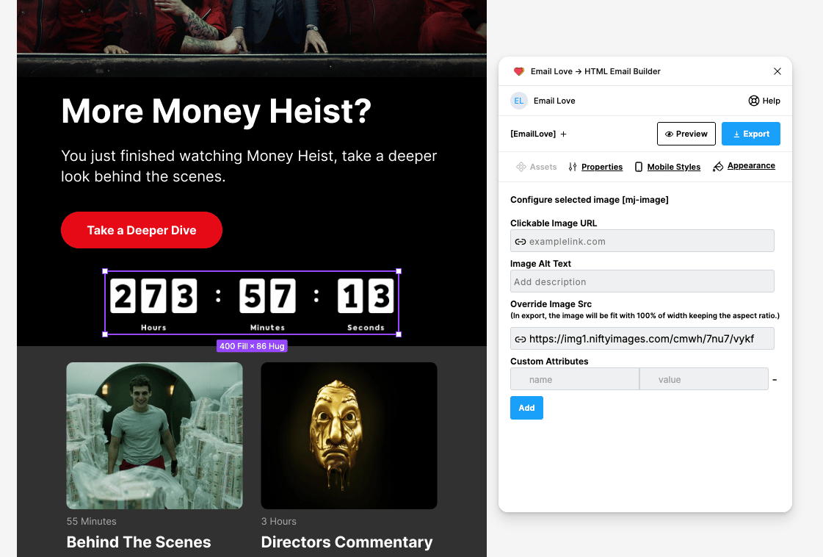The width and height of the screenshot is (823, 557).
Task: Click the Take a Deeper Dive button
Action: pyautogui.click(x=142, y=230)
